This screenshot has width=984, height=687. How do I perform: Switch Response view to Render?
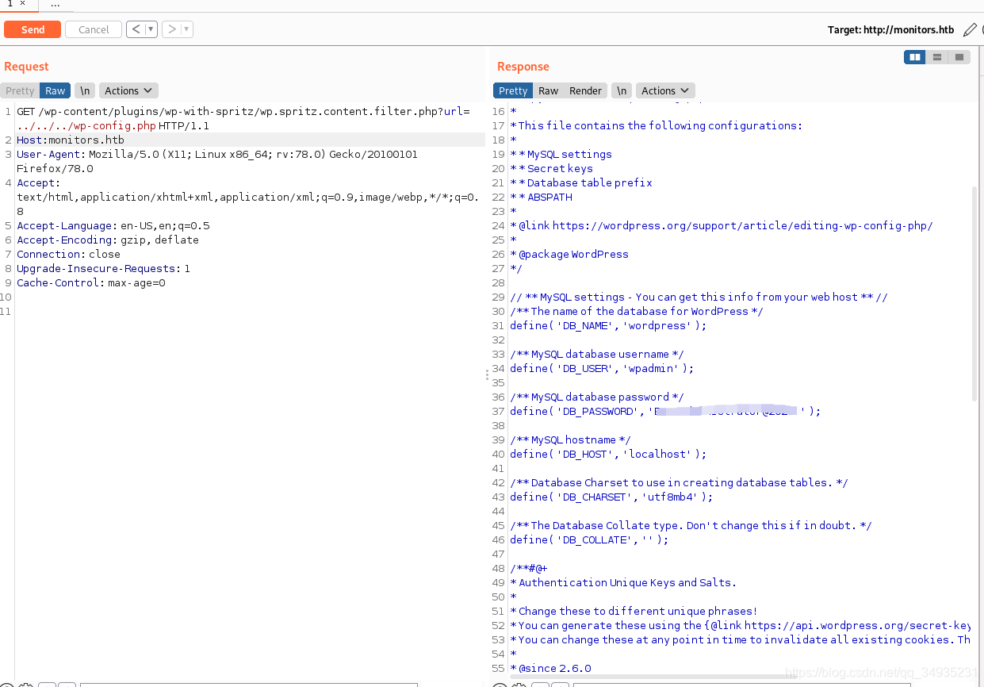[x=585, y=90]
